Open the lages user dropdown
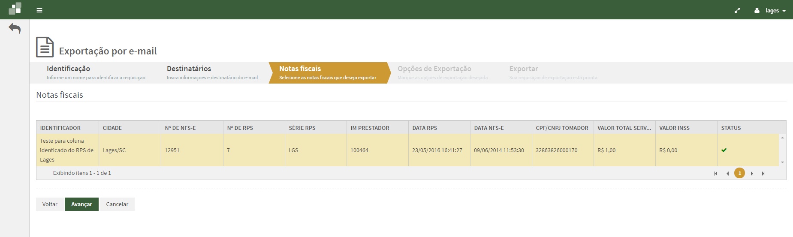 [770, 10]
